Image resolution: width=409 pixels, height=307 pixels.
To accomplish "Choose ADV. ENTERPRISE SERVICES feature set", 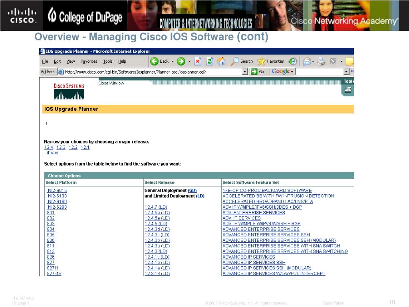I will [254, 213].
